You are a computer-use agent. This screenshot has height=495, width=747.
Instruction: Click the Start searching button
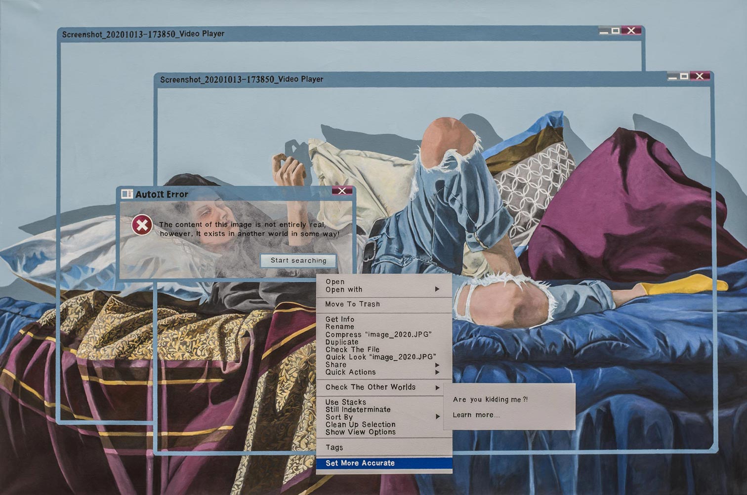point(298,261)
